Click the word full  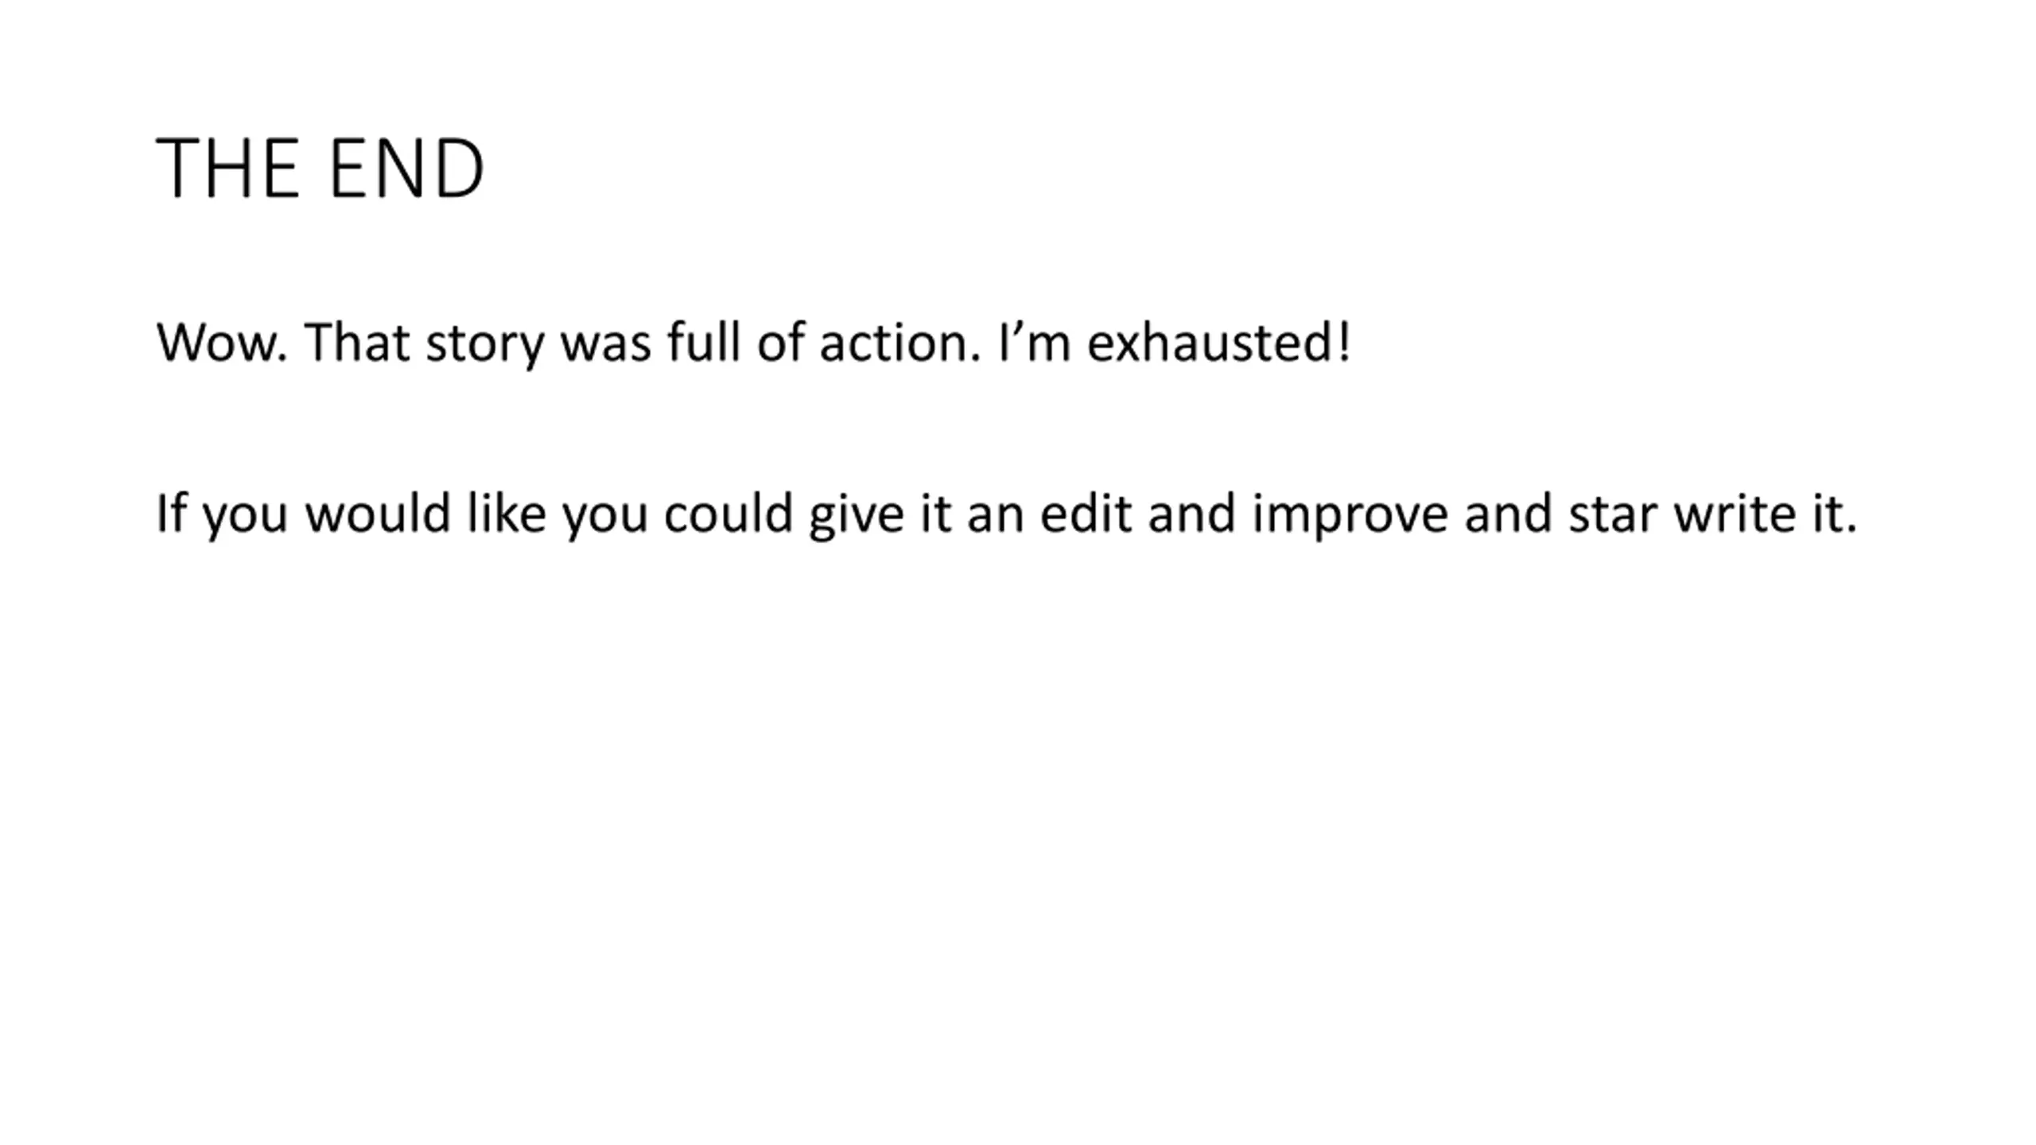click(x=703, y=341)
